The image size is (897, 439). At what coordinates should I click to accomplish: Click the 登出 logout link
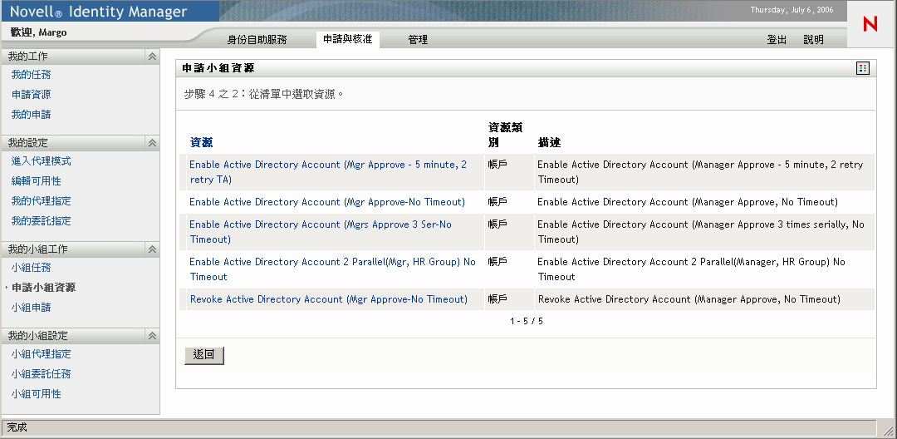pos(777,39)
